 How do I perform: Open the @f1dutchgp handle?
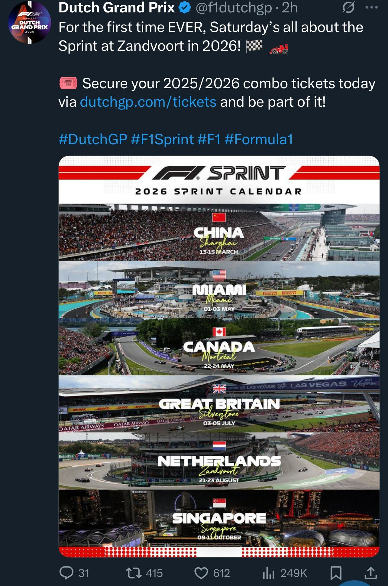click(x=234, y=8)
